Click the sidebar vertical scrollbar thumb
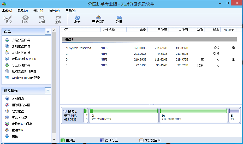The width and height of the screenshot is (243, 144). (54, 83)
